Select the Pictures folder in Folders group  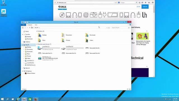pos(66,40)
